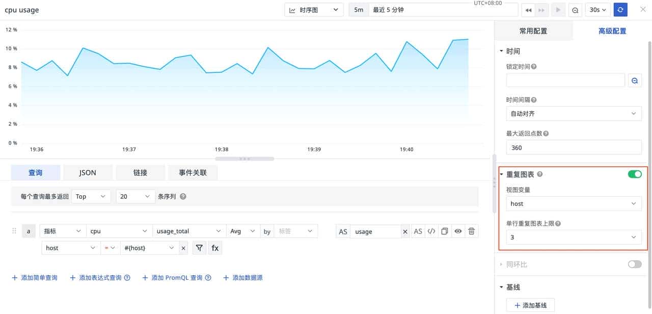Preview the query with the eye icon
Viewport: 652px width, 314px height.
coord(457,231)
